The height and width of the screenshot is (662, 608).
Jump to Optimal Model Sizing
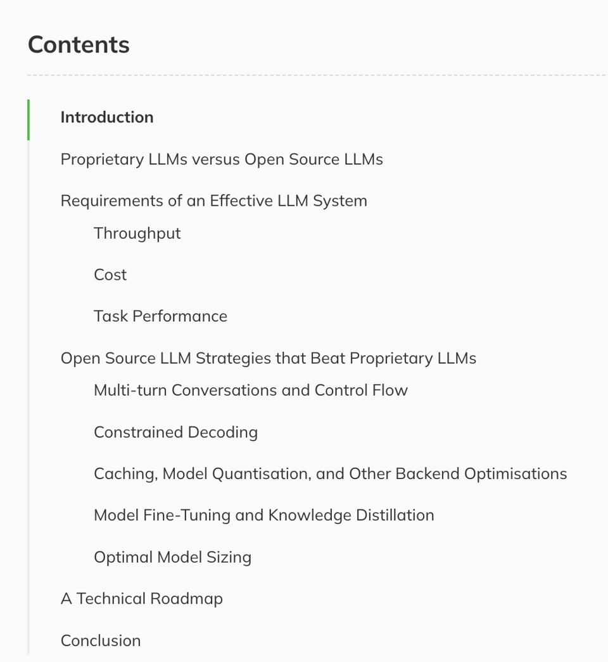(x=172, y=558)
